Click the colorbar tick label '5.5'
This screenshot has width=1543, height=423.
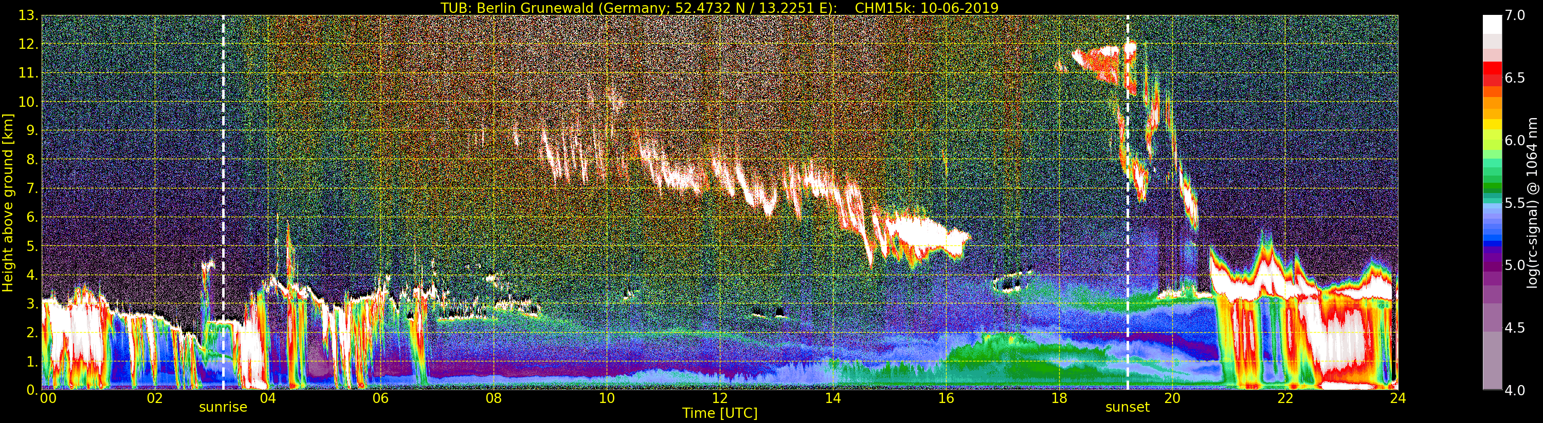click(1515, 203)
